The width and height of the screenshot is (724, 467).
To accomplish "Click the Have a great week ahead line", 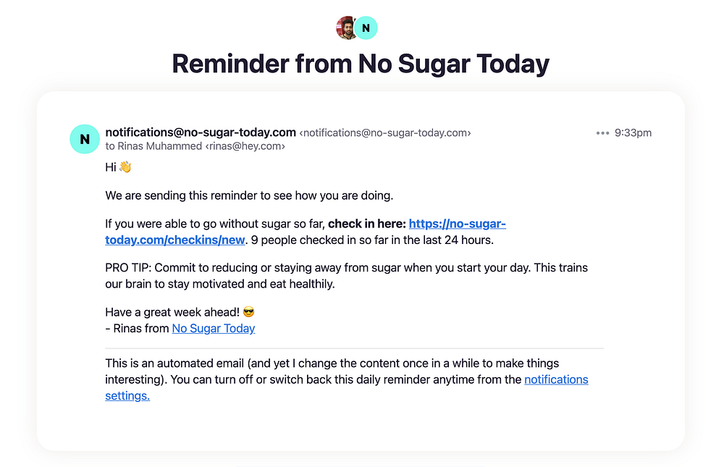I will click(x=173, y=313).
